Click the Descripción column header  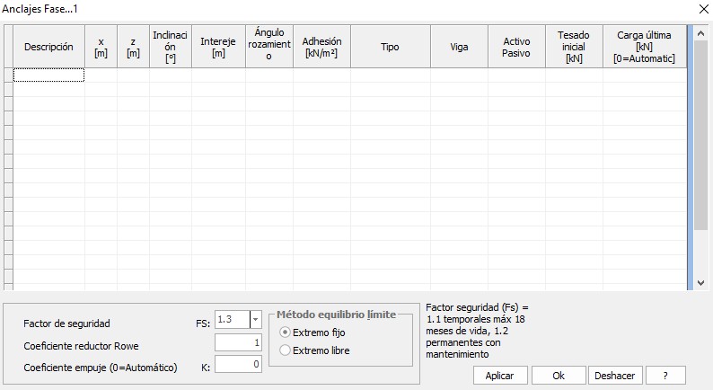[x=48, y=47]
